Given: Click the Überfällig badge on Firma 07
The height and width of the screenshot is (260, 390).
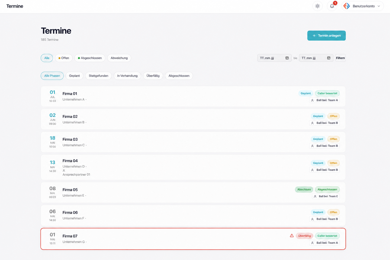Looking at the screenshot, I should [304, 236].
